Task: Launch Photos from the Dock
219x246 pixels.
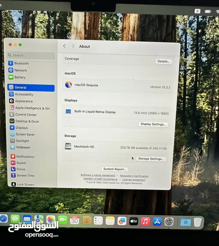Action: tap(51, 220)
